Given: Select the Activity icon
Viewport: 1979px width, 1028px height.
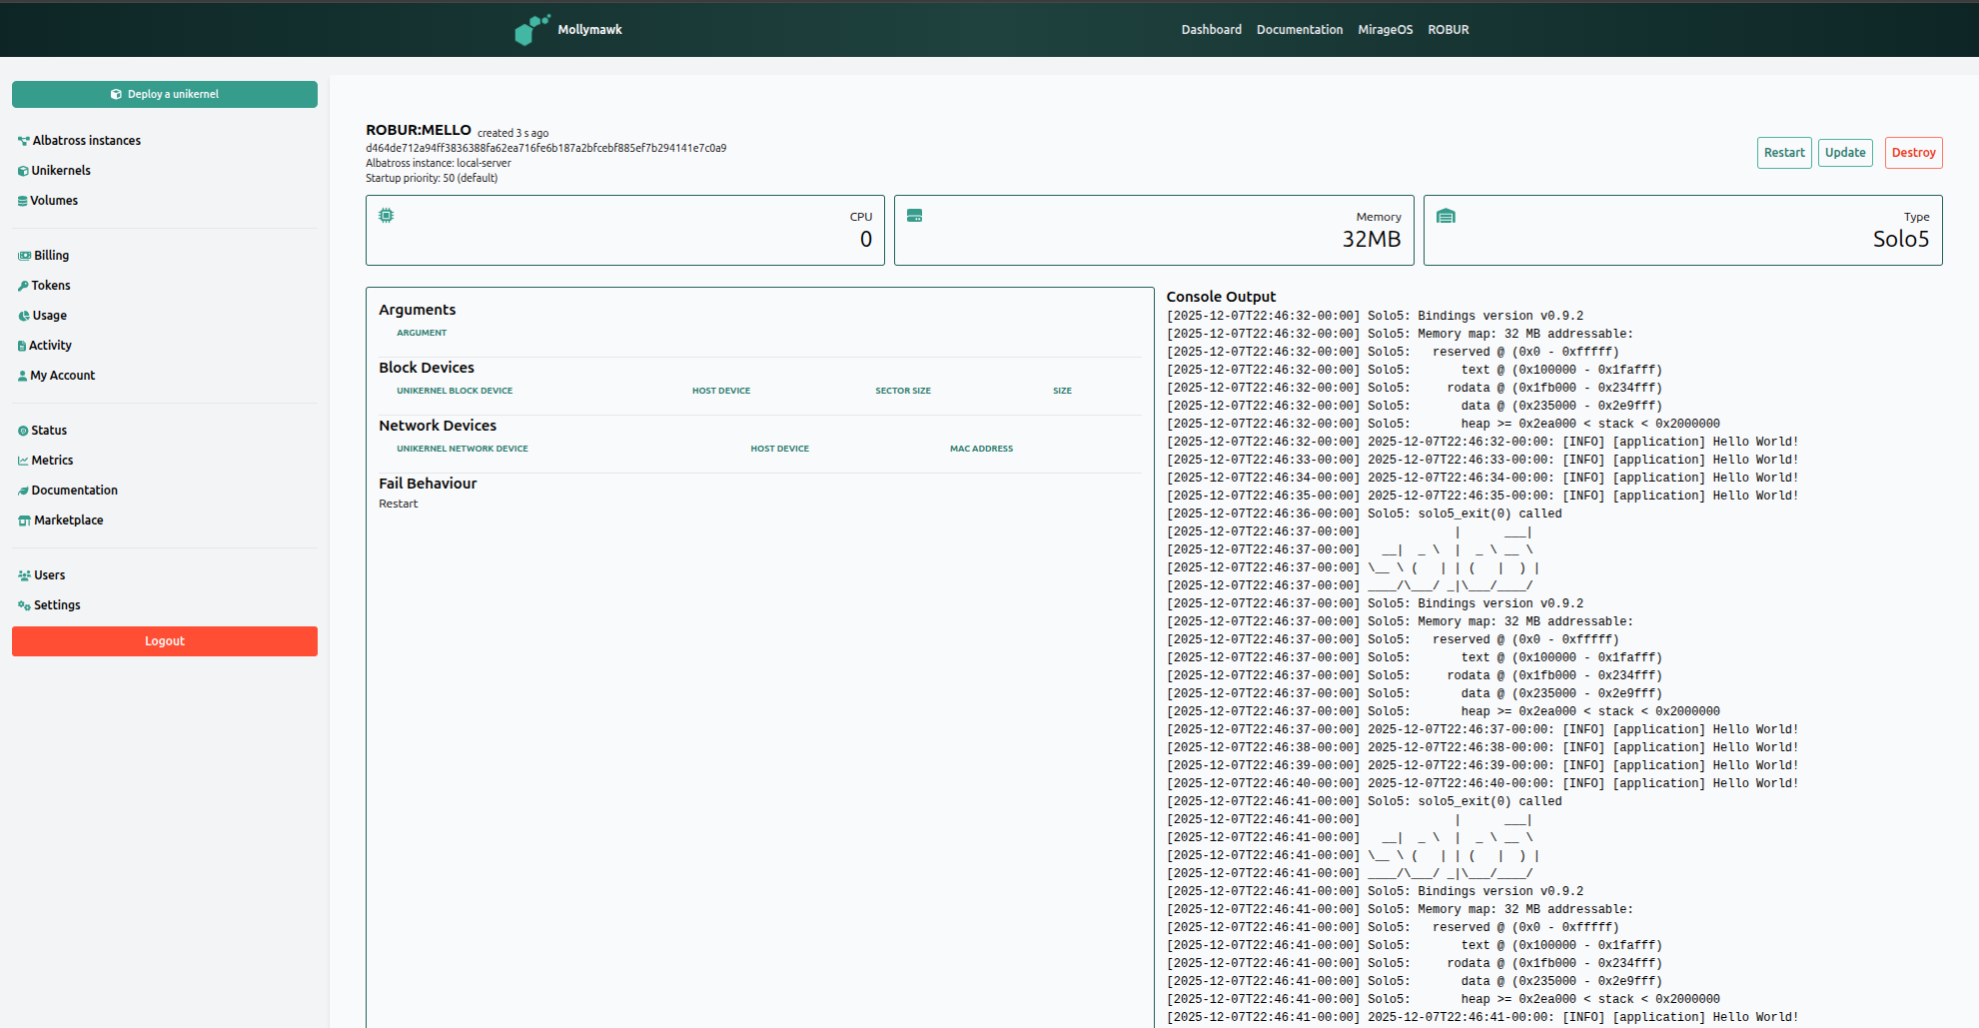Looking at the screenshot, I should pyautogui.click(x=22, y=345).
